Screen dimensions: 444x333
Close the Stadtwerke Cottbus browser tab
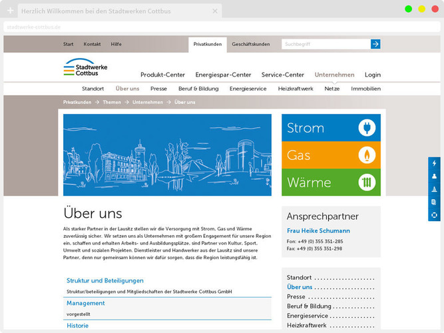point(214,11)
